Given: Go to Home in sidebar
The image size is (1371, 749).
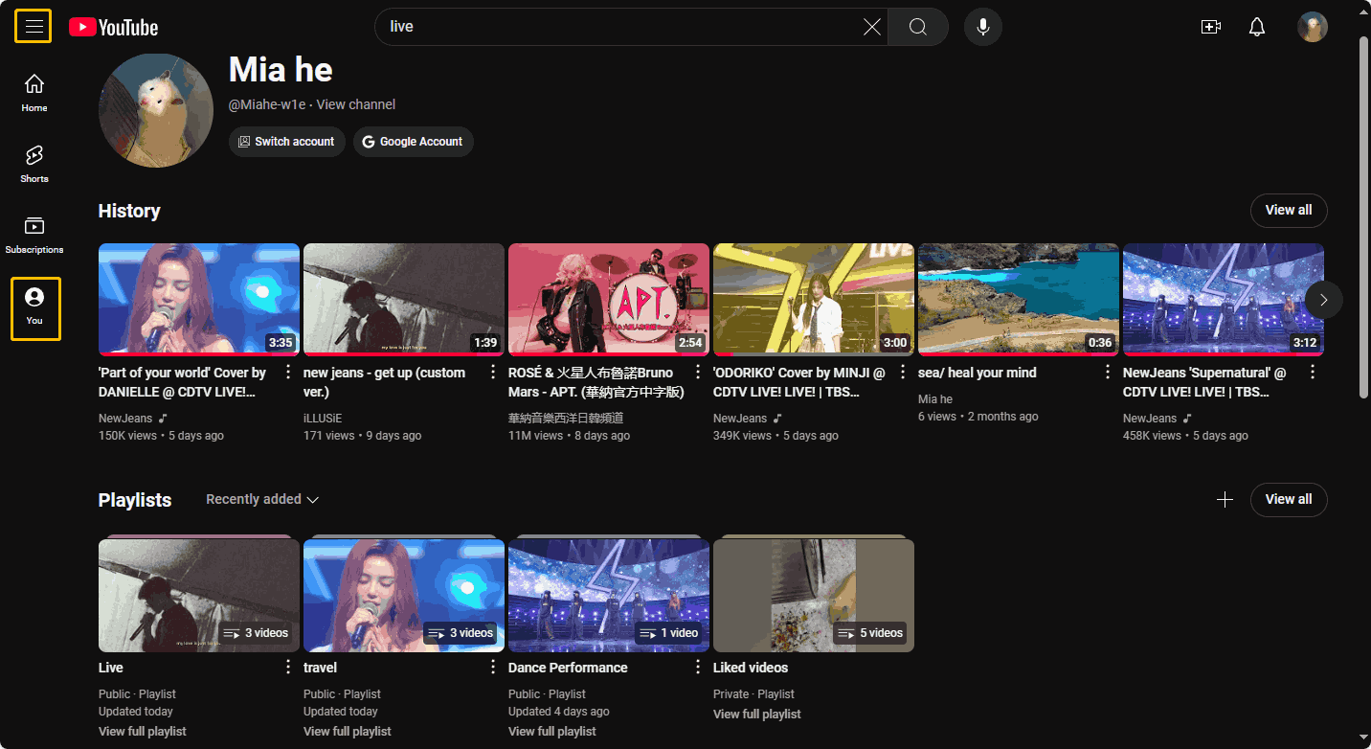Looking at the screenshot, I should tap(34, 92).
